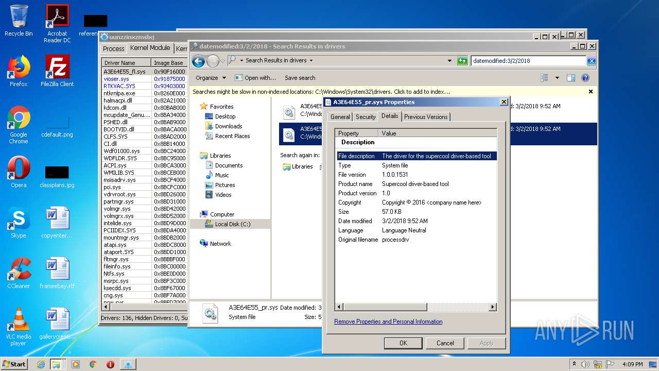Click Opera icon in taskbar
This screenshot has height=371, width=659.
pyautogui.click(x=110, y=364)
